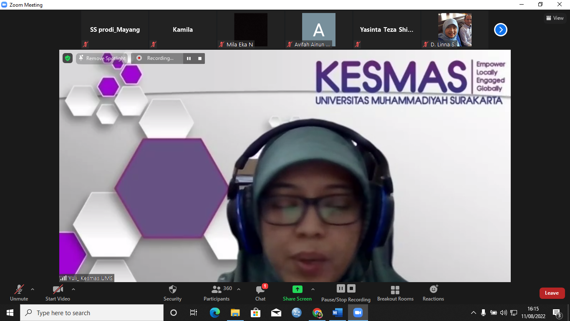Viewport: 570px width, 321px height.
Task: Expand arrow next to Participants
Action: (x=239, y=289)
